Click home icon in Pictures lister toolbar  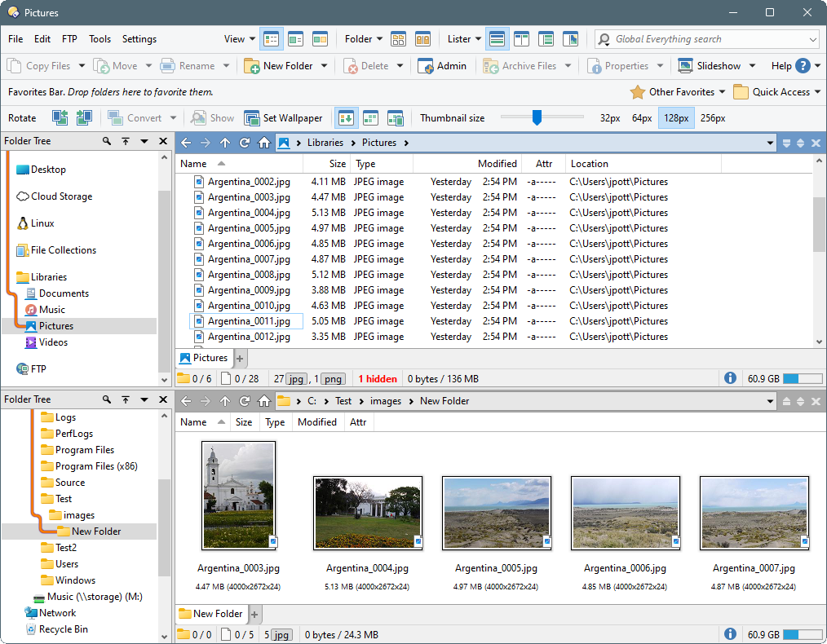pyautogui.click(x=264, y=143)
